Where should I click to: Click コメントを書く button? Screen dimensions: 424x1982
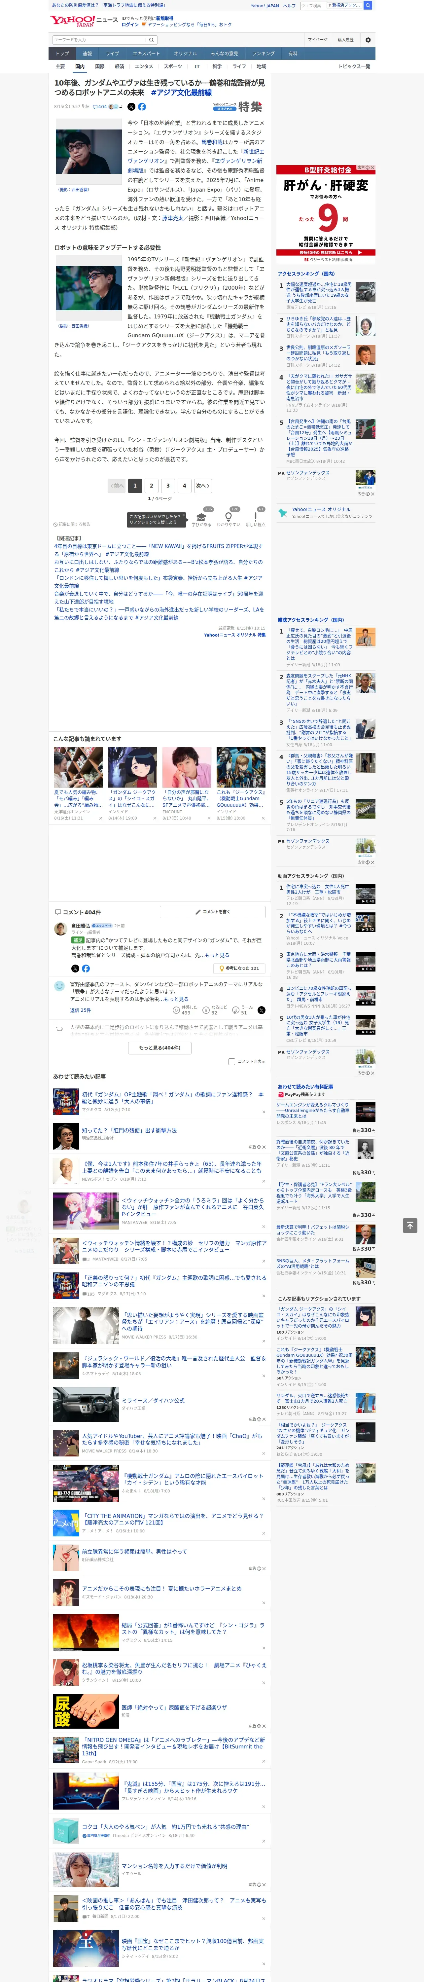(x=213, y=912)
